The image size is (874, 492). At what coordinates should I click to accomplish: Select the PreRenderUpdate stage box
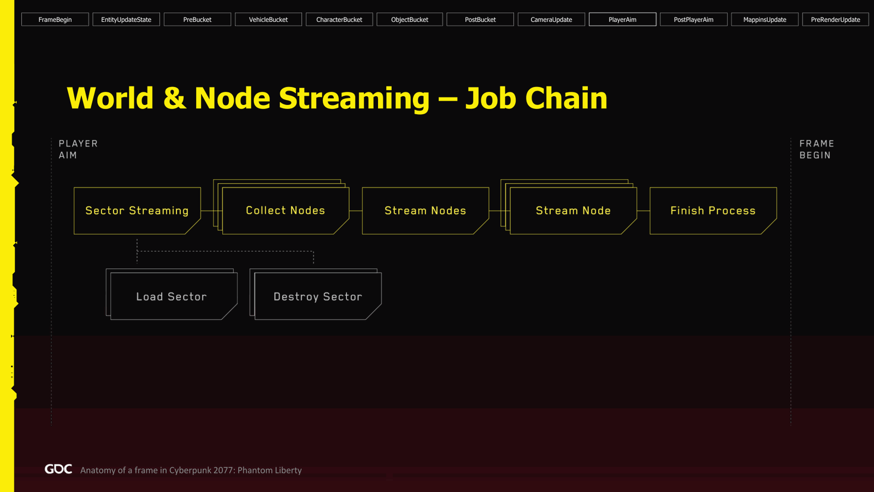[x=836, y=20]
